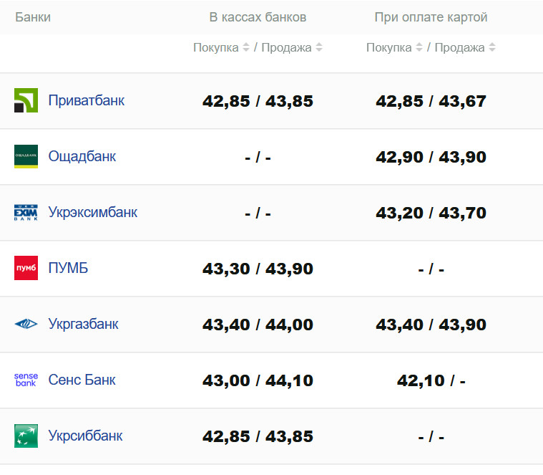
Task: Open the Укрсиббанк link
Action: coord(85,436)
